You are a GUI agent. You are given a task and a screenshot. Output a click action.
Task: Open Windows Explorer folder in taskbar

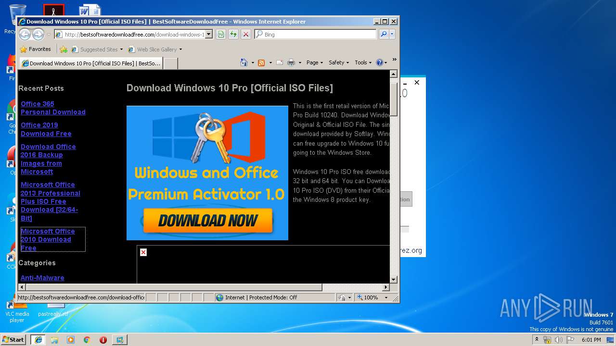[x=54, y=340]
